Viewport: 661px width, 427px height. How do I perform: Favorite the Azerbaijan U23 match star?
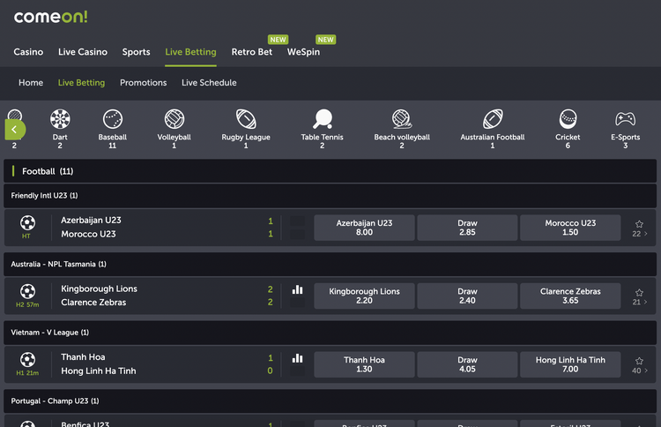pos(639,223)
